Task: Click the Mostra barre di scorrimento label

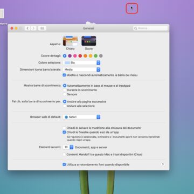Action: (42, 86)
